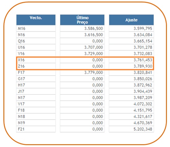170x147 pixels.
Task: Click N19 adjustment value 4.670,369
Action: 143,123
